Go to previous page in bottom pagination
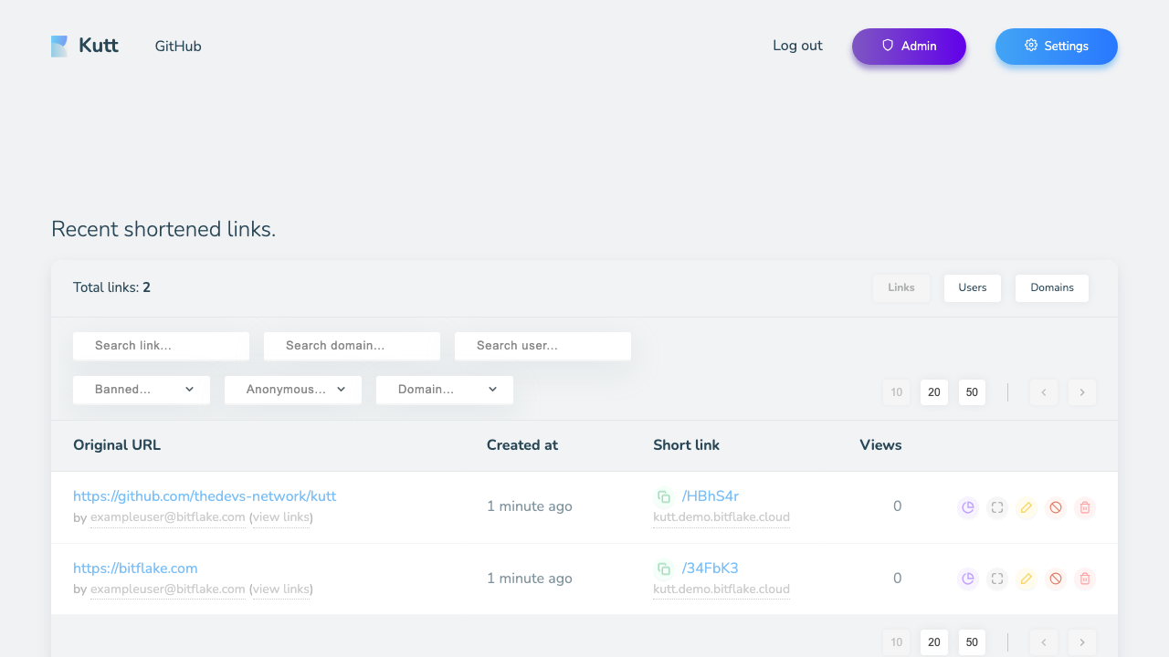 (1044, 642)
